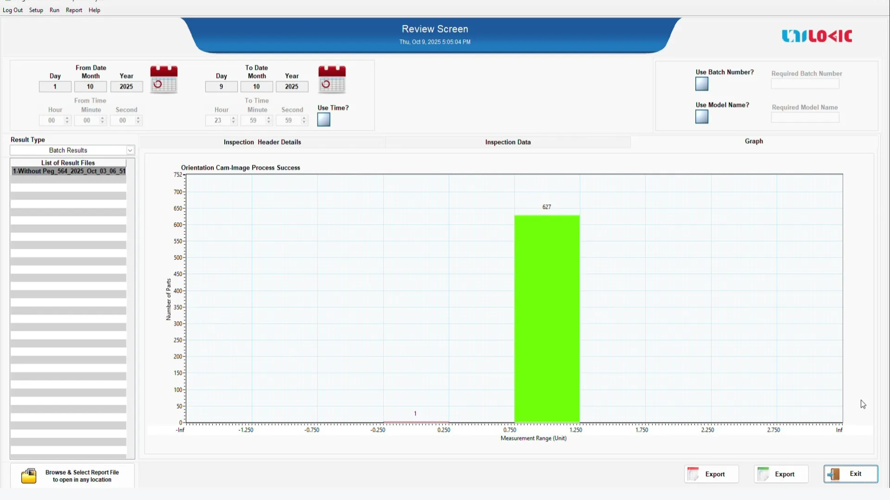Tick the Use Model Name? checkbox
The image size is (890, 500).
tap(702, 117)
